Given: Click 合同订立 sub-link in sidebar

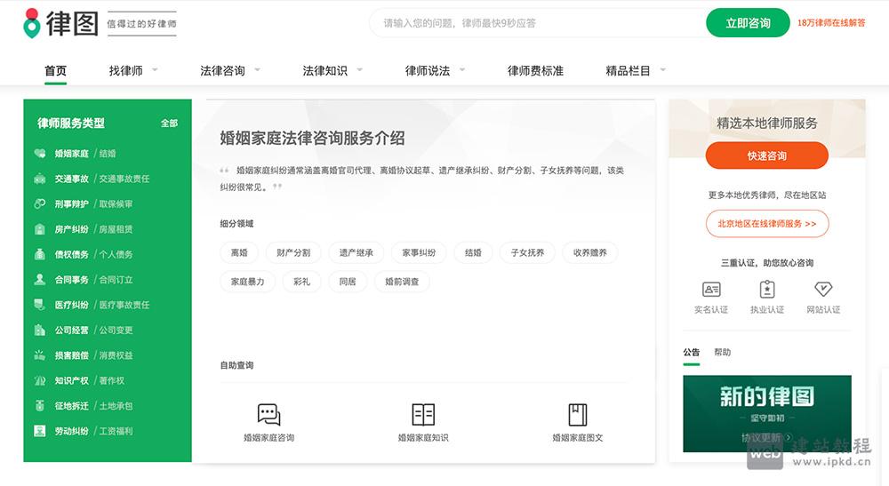Looking at the screenshot, I should point(116,280).
